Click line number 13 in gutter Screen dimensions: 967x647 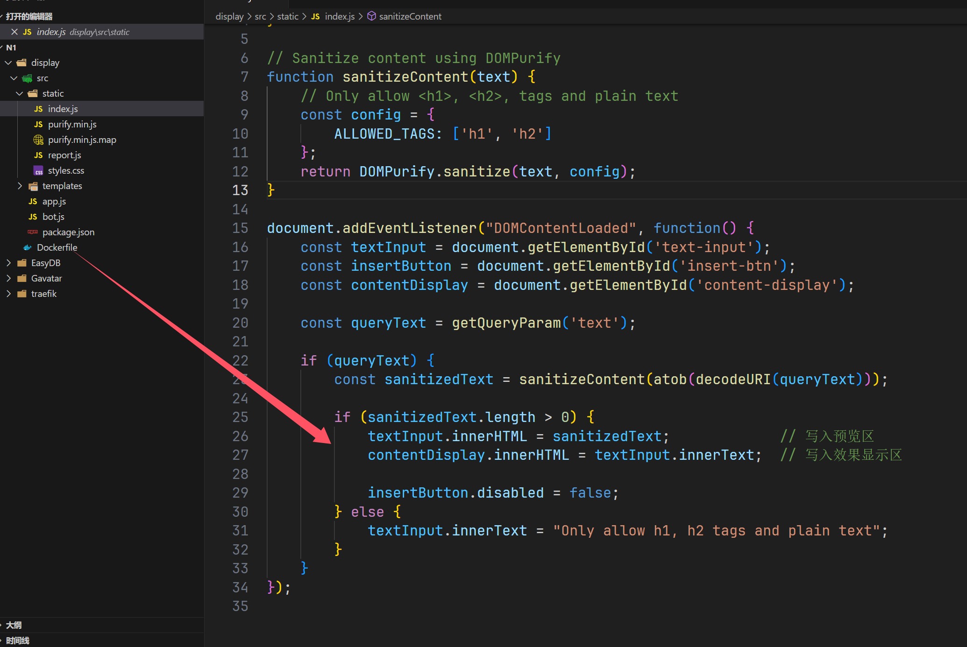(240, 190)
